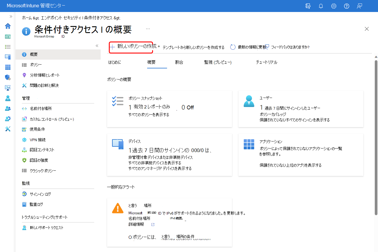The image size is (378, 252).
Task: Click the ユーザー card person icon
Action: point(249,101)
